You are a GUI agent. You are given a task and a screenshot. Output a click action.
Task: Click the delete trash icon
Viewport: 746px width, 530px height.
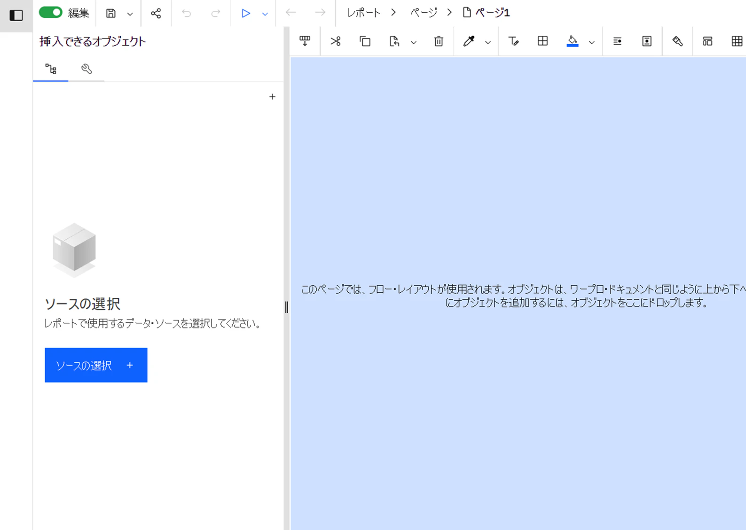439,41
